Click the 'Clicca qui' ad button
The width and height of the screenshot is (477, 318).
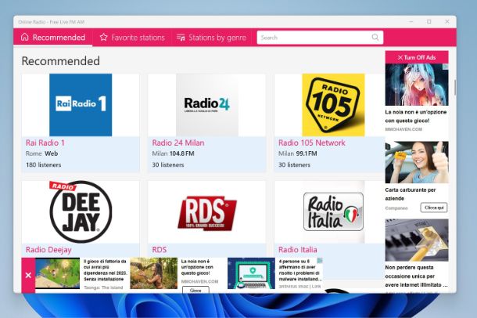click(434, 208)
